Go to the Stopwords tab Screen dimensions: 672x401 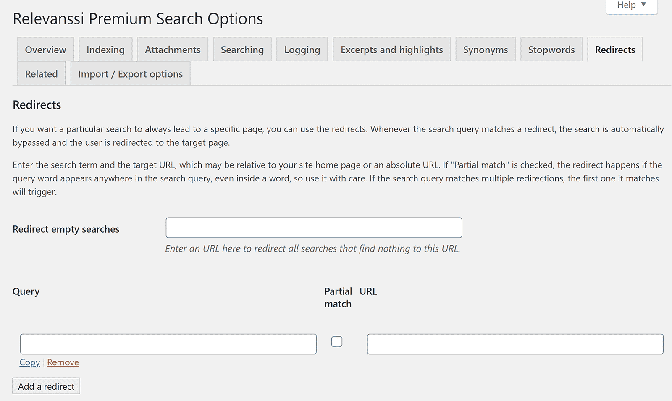[x=551, y=50]
